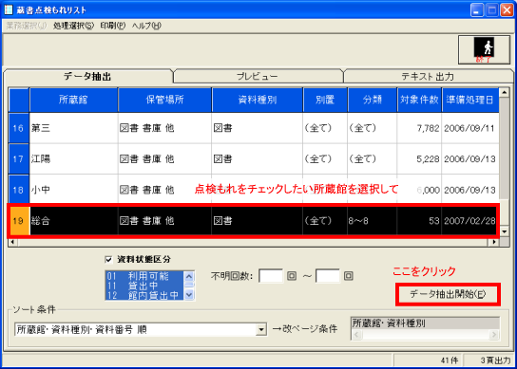Screen dimensions: 517x369
Task: Open the ヘルプ(H) menu
Action: 146,26
